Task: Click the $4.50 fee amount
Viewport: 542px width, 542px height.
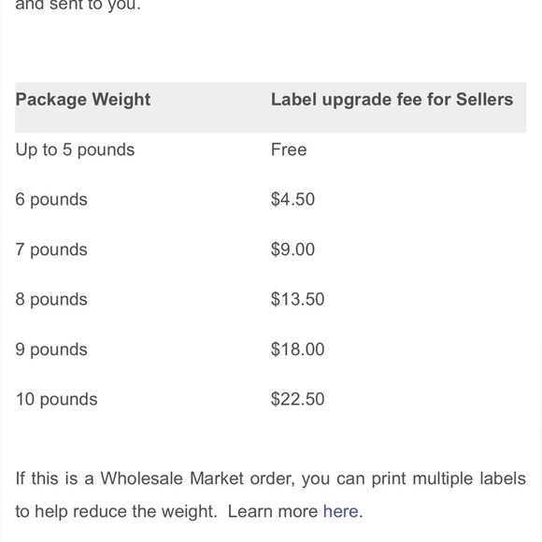Action: tap(292, 199)
